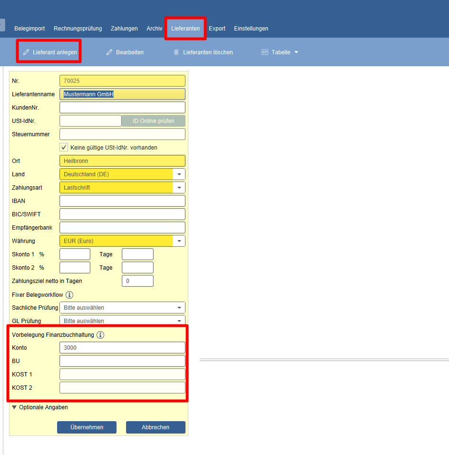Open the Zahlungen menu

coord(124,29)
